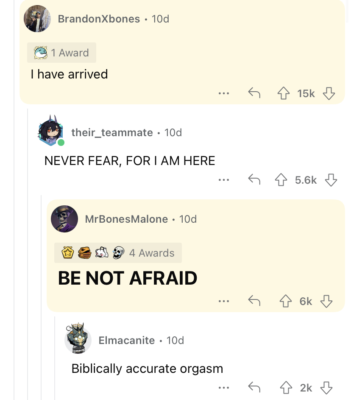Viewport: 351px width, 400px height.
Task: Downvote the 'I have arrived' comment
Action: coord(329,93)
